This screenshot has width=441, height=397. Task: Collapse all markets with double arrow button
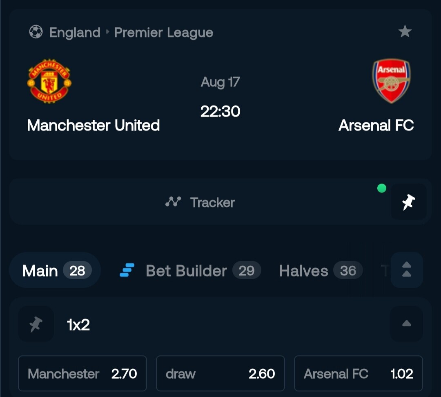[x=407, y=270]
